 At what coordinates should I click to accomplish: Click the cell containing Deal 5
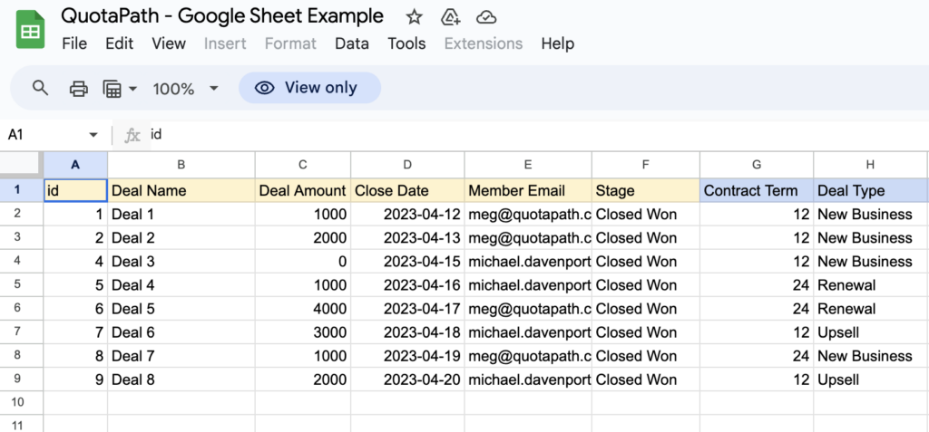[x=181, y=309]
